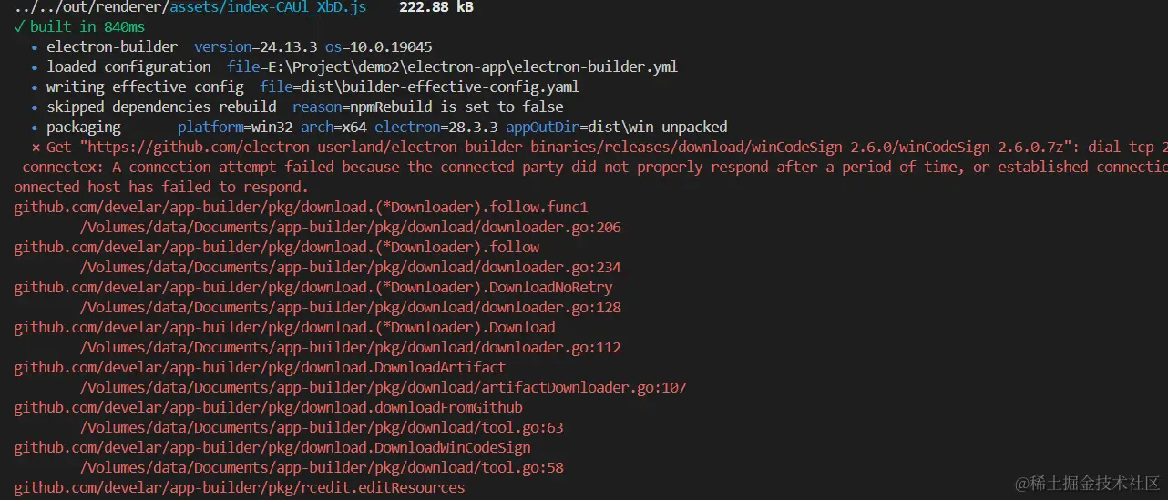Image resolution: width=1168 pixels, height=500 pixels.
Task: Select the downloadFromGithub function line
Action: (268, 407)
